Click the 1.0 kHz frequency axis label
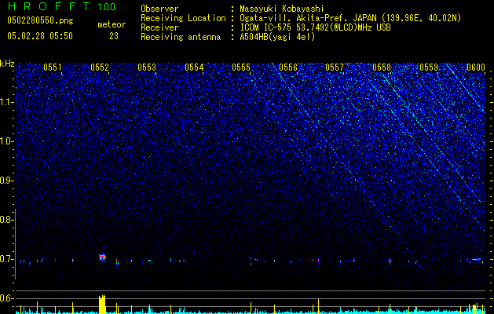 (7, 141)
